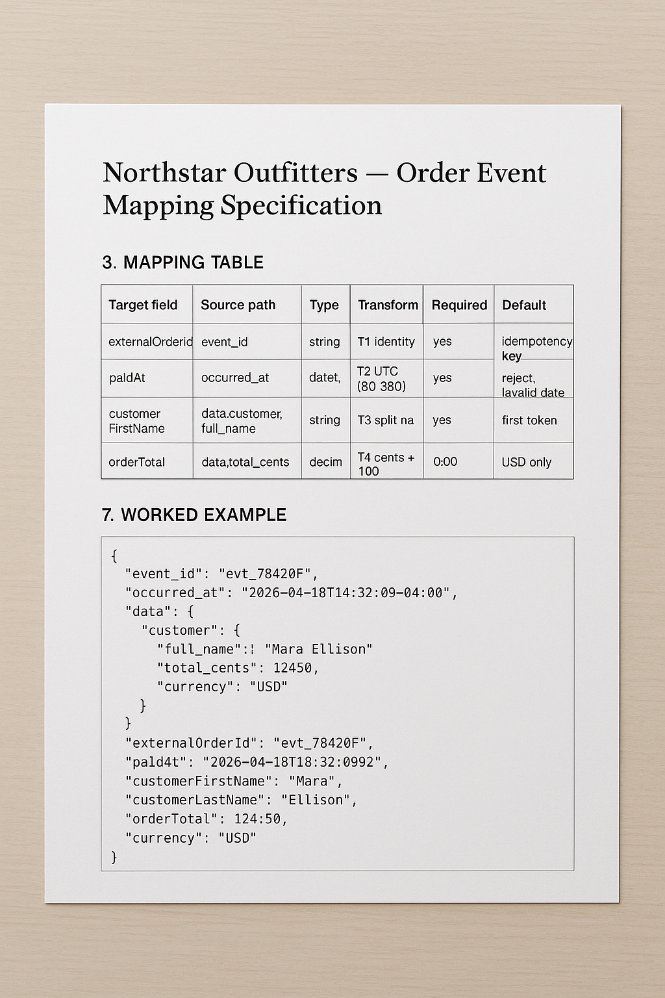665x998 pixels.
Task: Click the 'T3 split na' transform cell
Action: coord(386,420)
